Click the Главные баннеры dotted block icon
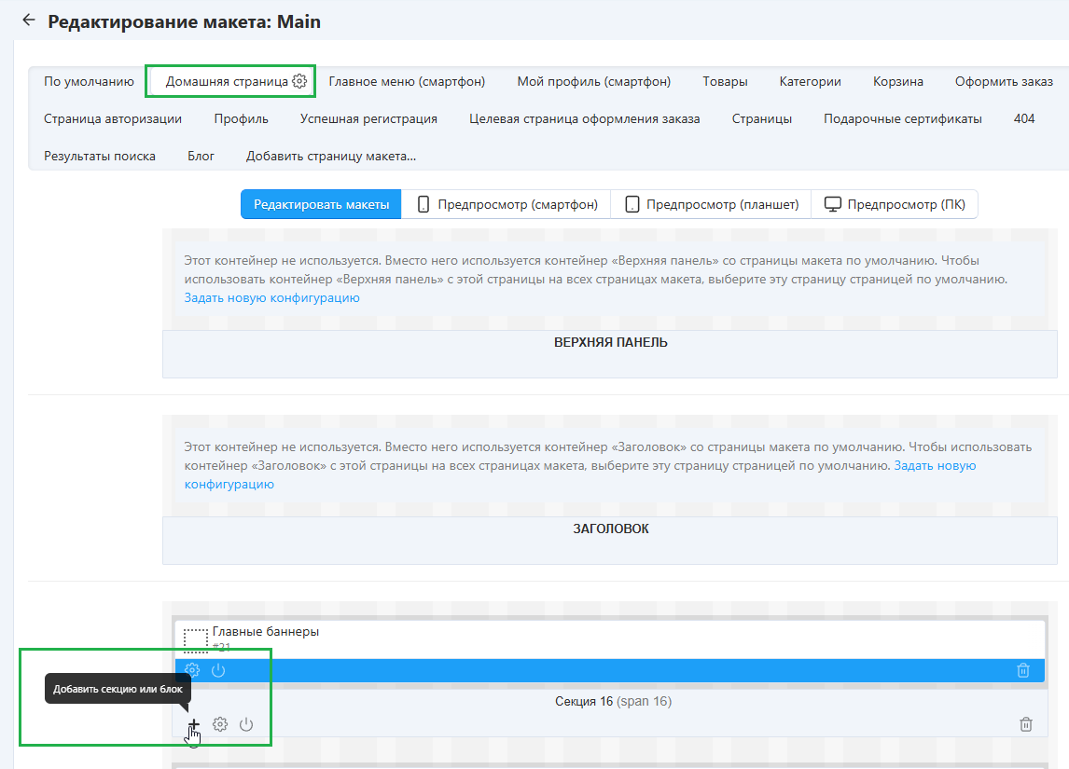The image size is (1069, 769). 196,640
